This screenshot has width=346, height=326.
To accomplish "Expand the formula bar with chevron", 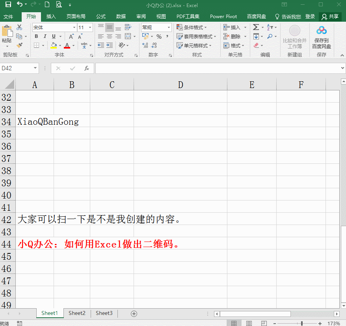I will click(x=342, y=68).
